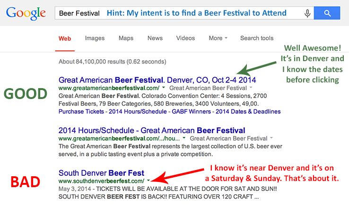Click the South Denver Beer Fest result title
The image size is (349, 208).
click(x=101, y=173)
